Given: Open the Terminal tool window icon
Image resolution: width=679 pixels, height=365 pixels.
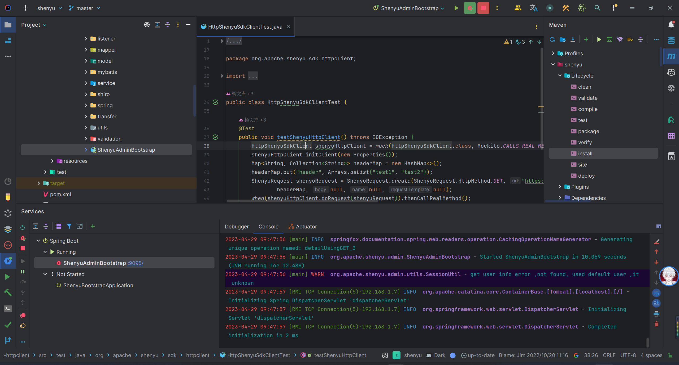Looking at the screenshot, I should 8,309.
